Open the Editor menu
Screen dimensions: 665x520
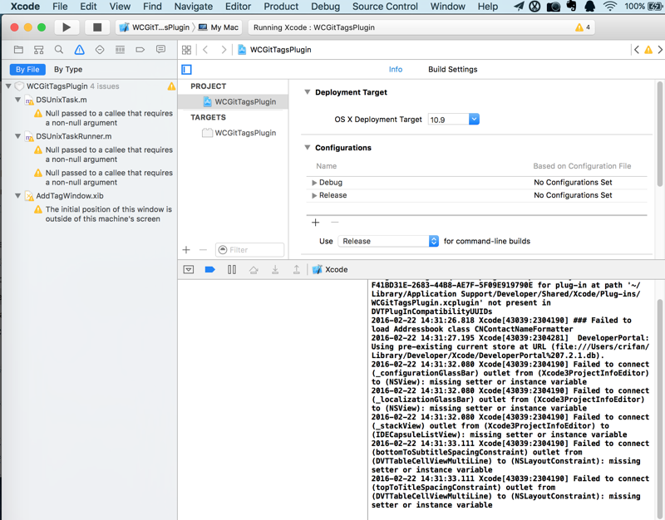pyautogui.click(x=238, y=7)
